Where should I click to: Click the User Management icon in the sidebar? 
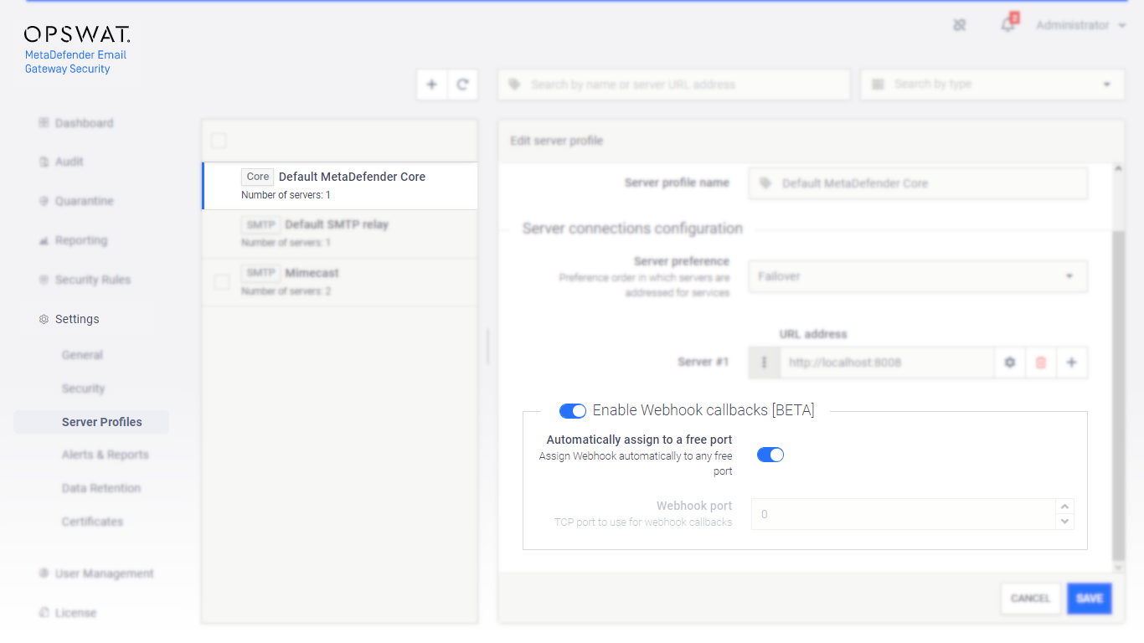pyautogui.click(x=44, y=574)
